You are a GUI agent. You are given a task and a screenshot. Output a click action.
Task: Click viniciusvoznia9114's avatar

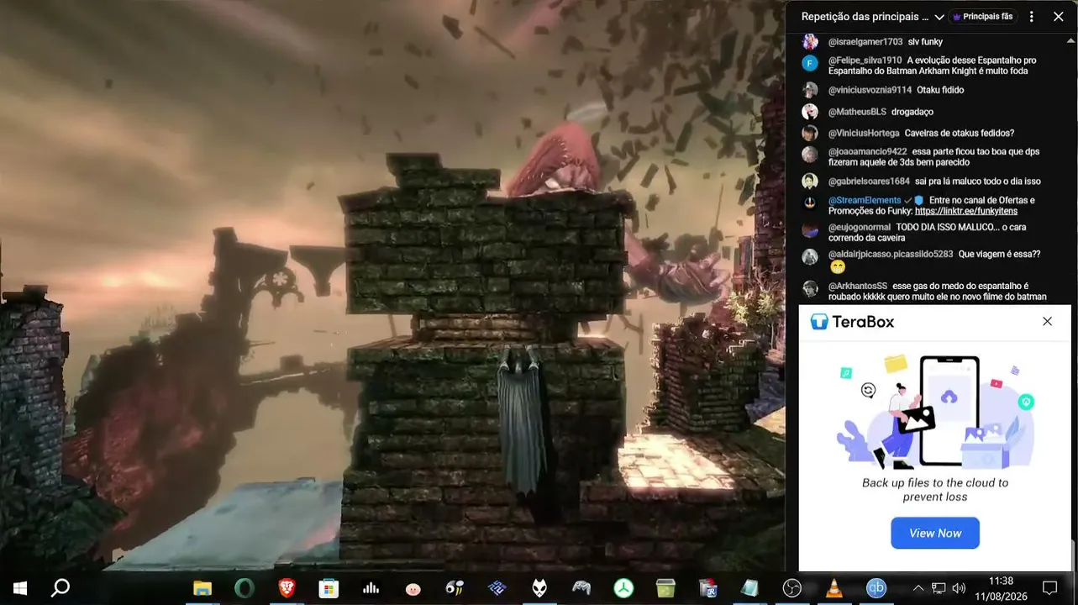tap(810, 90)
